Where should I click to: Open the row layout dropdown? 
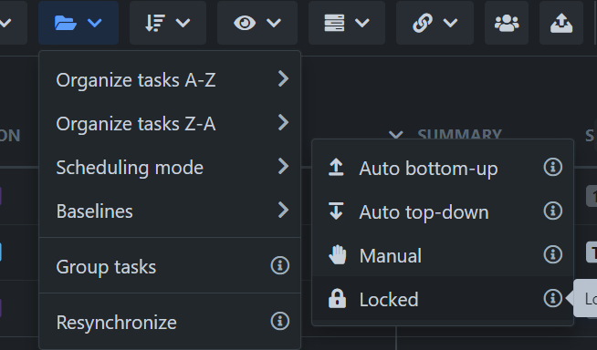(x=347, y=23)
